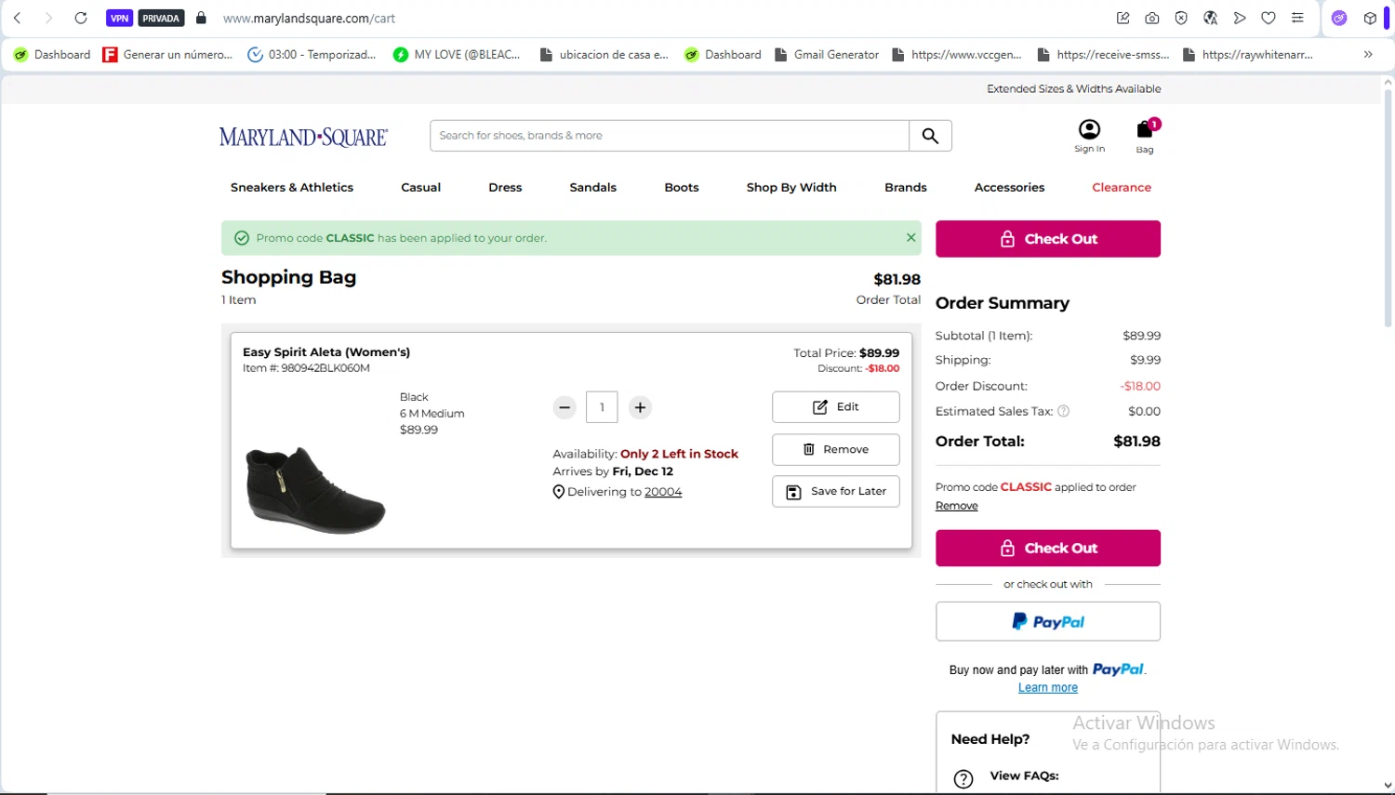Click the Maryland Square logo
The width and height of the screenshot is (1395, 795).
coord(303,138)
